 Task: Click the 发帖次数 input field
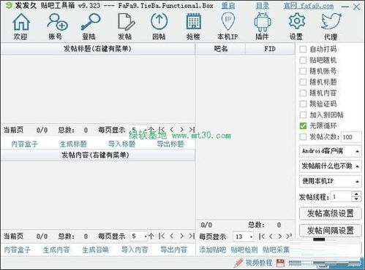coord(351,137)
